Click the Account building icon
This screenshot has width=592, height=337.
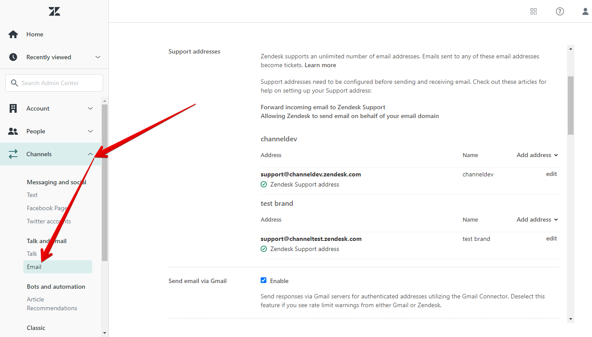tap(13, 108)
